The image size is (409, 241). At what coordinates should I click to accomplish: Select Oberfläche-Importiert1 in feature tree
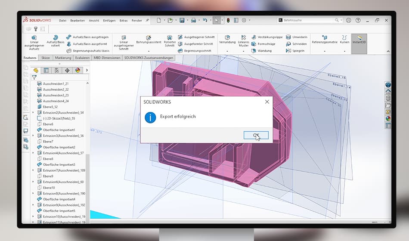pyautogui.click(x=56, y=130)
